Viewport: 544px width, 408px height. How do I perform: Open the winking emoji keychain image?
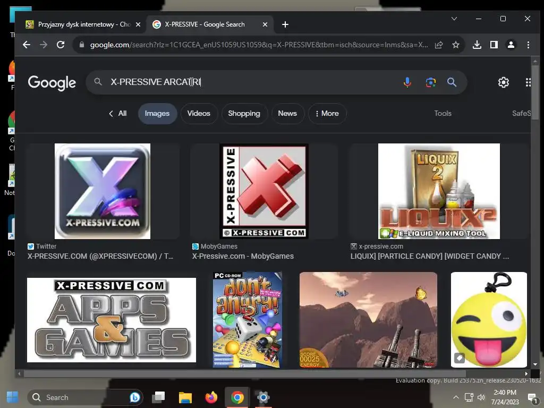click(x=489, y=320)
